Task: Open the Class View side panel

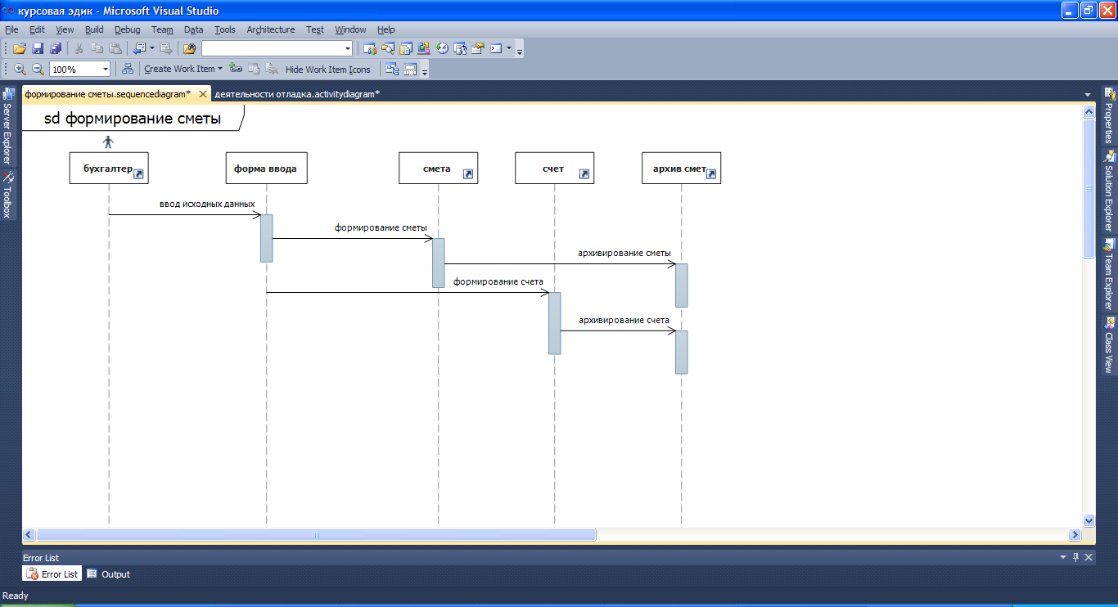Action: pos(1110,344)
